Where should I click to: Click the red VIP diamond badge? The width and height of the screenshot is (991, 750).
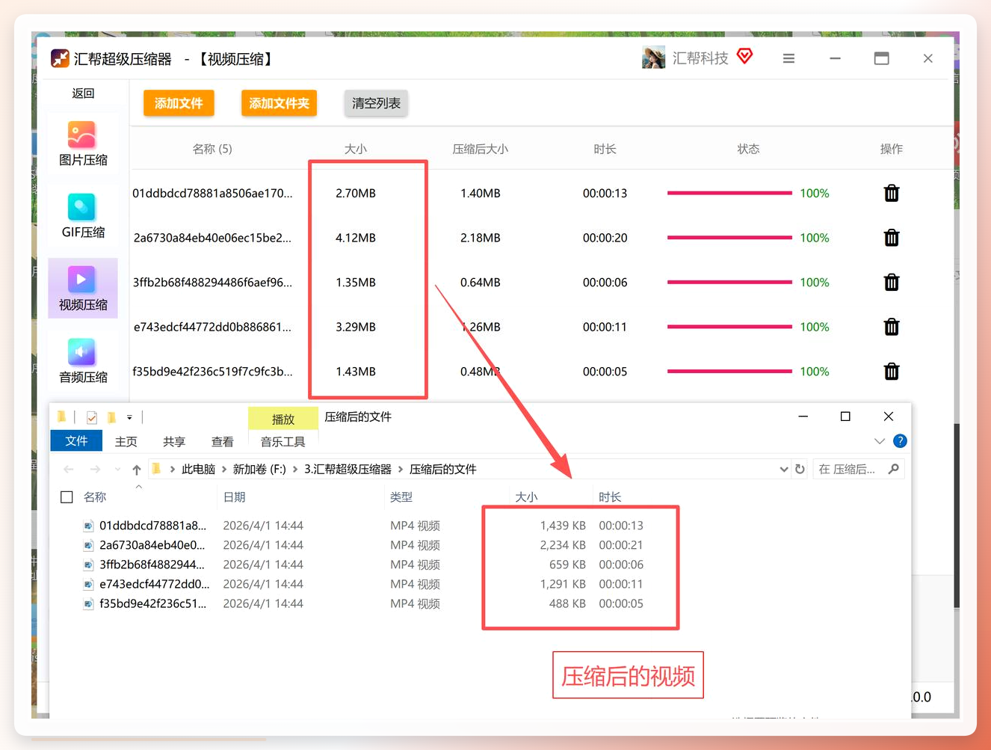(744, 56)
